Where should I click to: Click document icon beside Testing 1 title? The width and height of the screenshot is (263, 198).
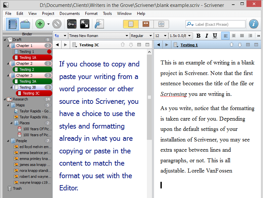coord(176,45)
